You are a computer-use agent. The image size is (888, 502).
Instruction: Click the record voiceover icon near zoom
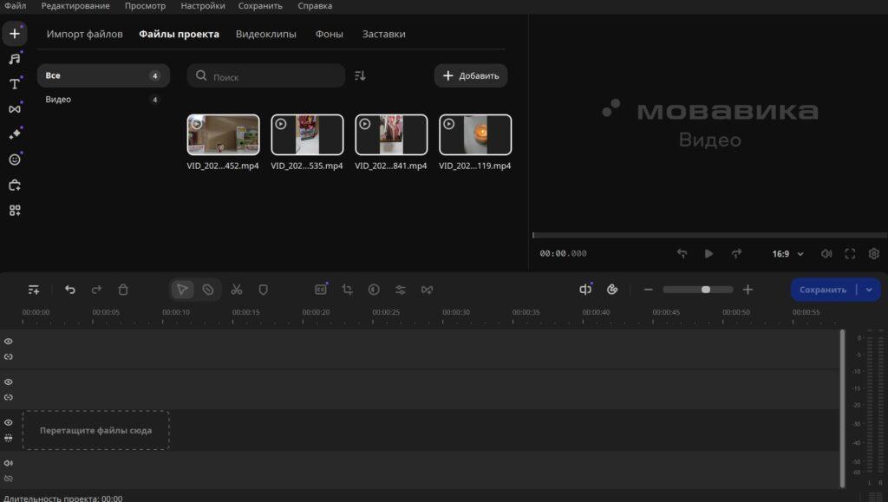click(x=612, y=290)
